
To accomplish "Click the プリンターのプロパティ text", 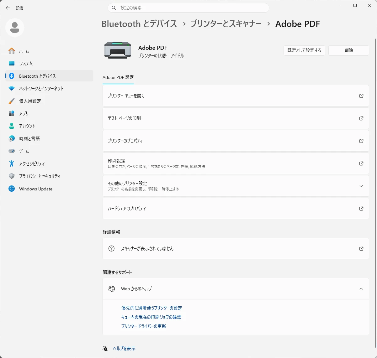I will point(125,141).
